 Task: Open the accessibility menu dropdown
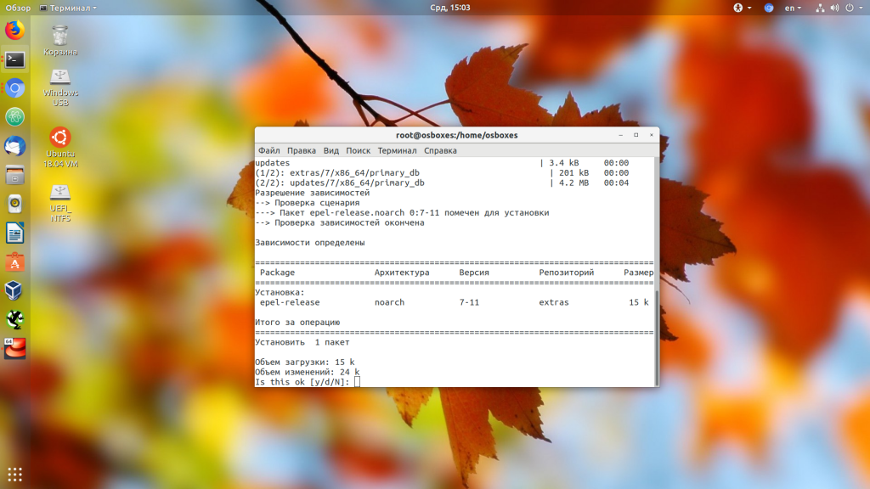[x=740, y=8]
